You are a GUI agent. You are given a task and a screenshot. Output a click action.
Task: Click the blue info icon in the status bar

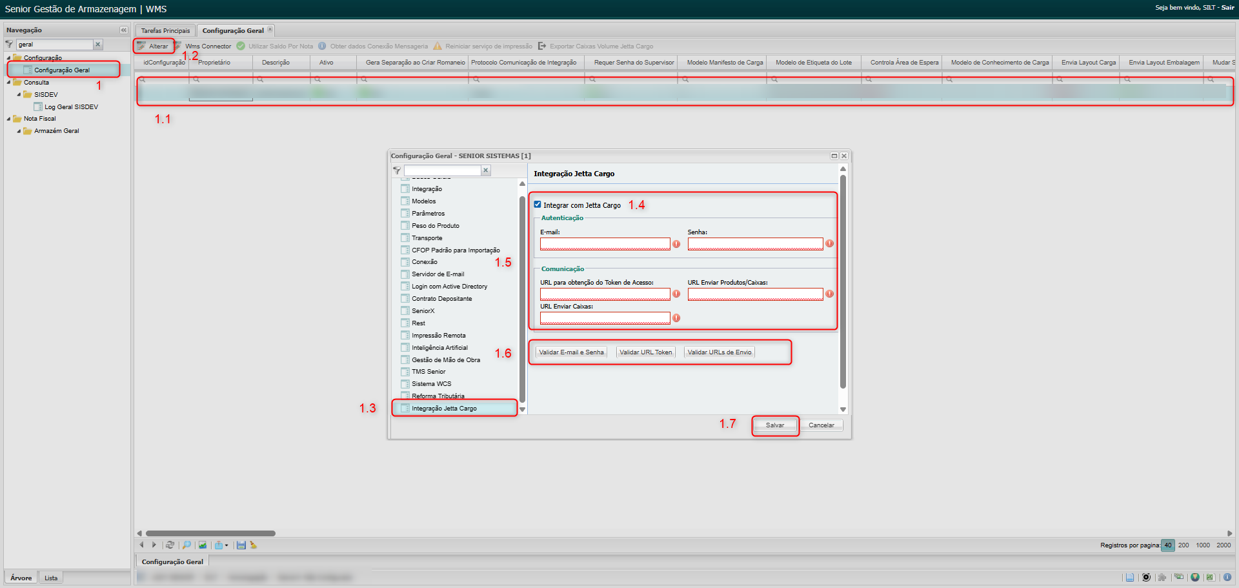pos(1227,577)
